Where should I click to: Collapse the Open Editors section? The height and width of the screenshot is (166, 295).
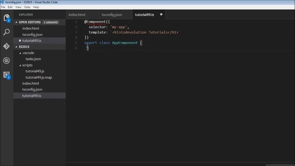[17, 22]
